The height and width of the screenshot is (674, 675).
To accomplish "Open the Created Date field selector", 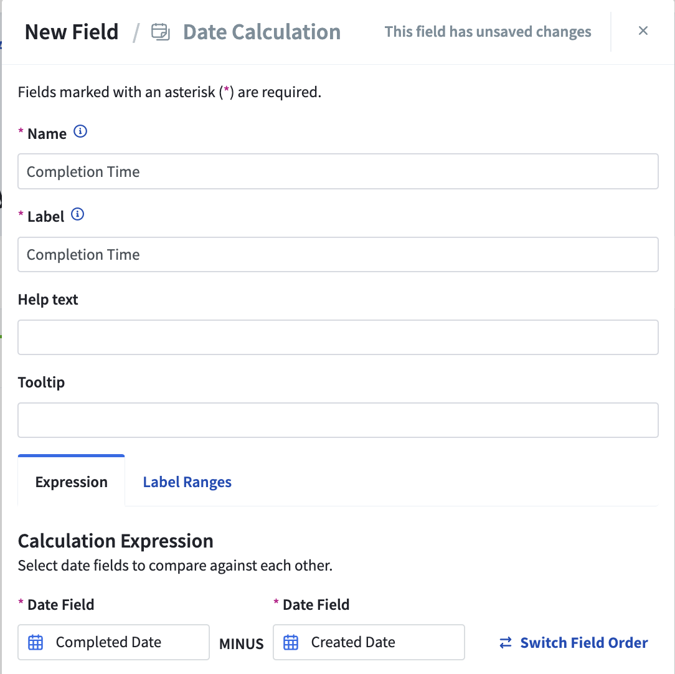I will (x=369, y=642).
